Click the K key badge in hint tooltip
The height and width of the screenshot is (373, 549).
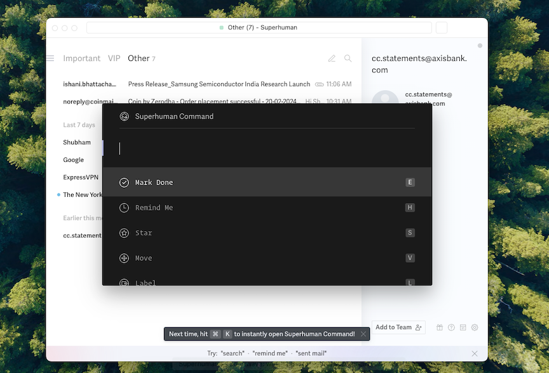click(x=227, y=334)
